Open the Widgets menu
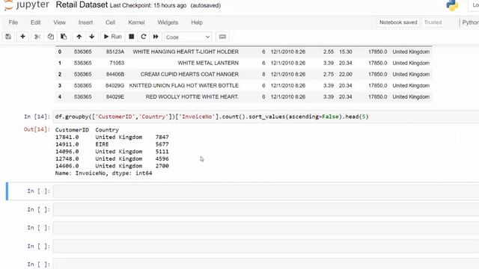Image resolution: width=479 pixels, height=269 pixels. coord(168,22)
